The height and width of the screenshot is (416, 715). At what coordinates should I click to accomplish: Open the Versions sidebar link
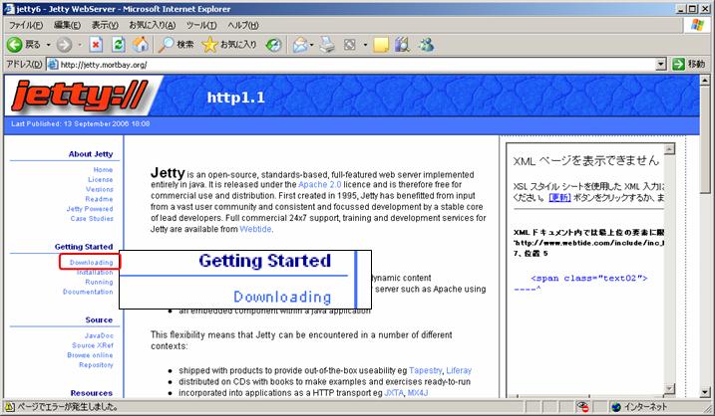pos(100,189)
